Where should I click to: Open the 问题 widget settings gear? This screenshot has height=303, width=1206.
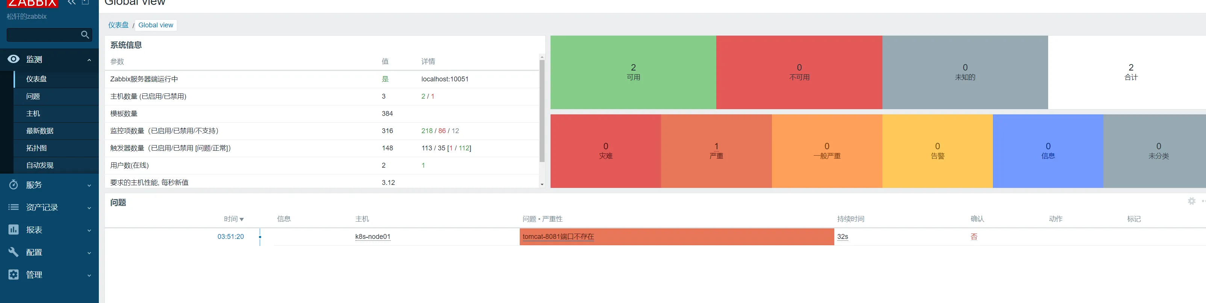click(x=1191, y=201)
